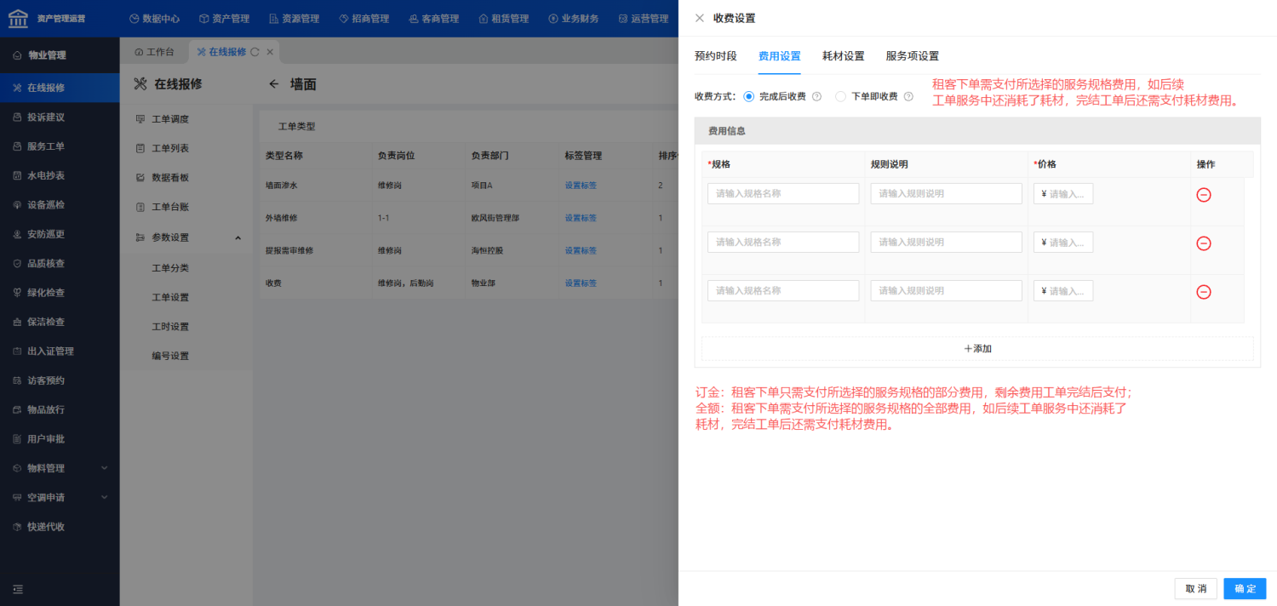This screenshot has width=1277, height=606.
Task: Open 资源管理 in the top navigation
Action: point(294,19)
